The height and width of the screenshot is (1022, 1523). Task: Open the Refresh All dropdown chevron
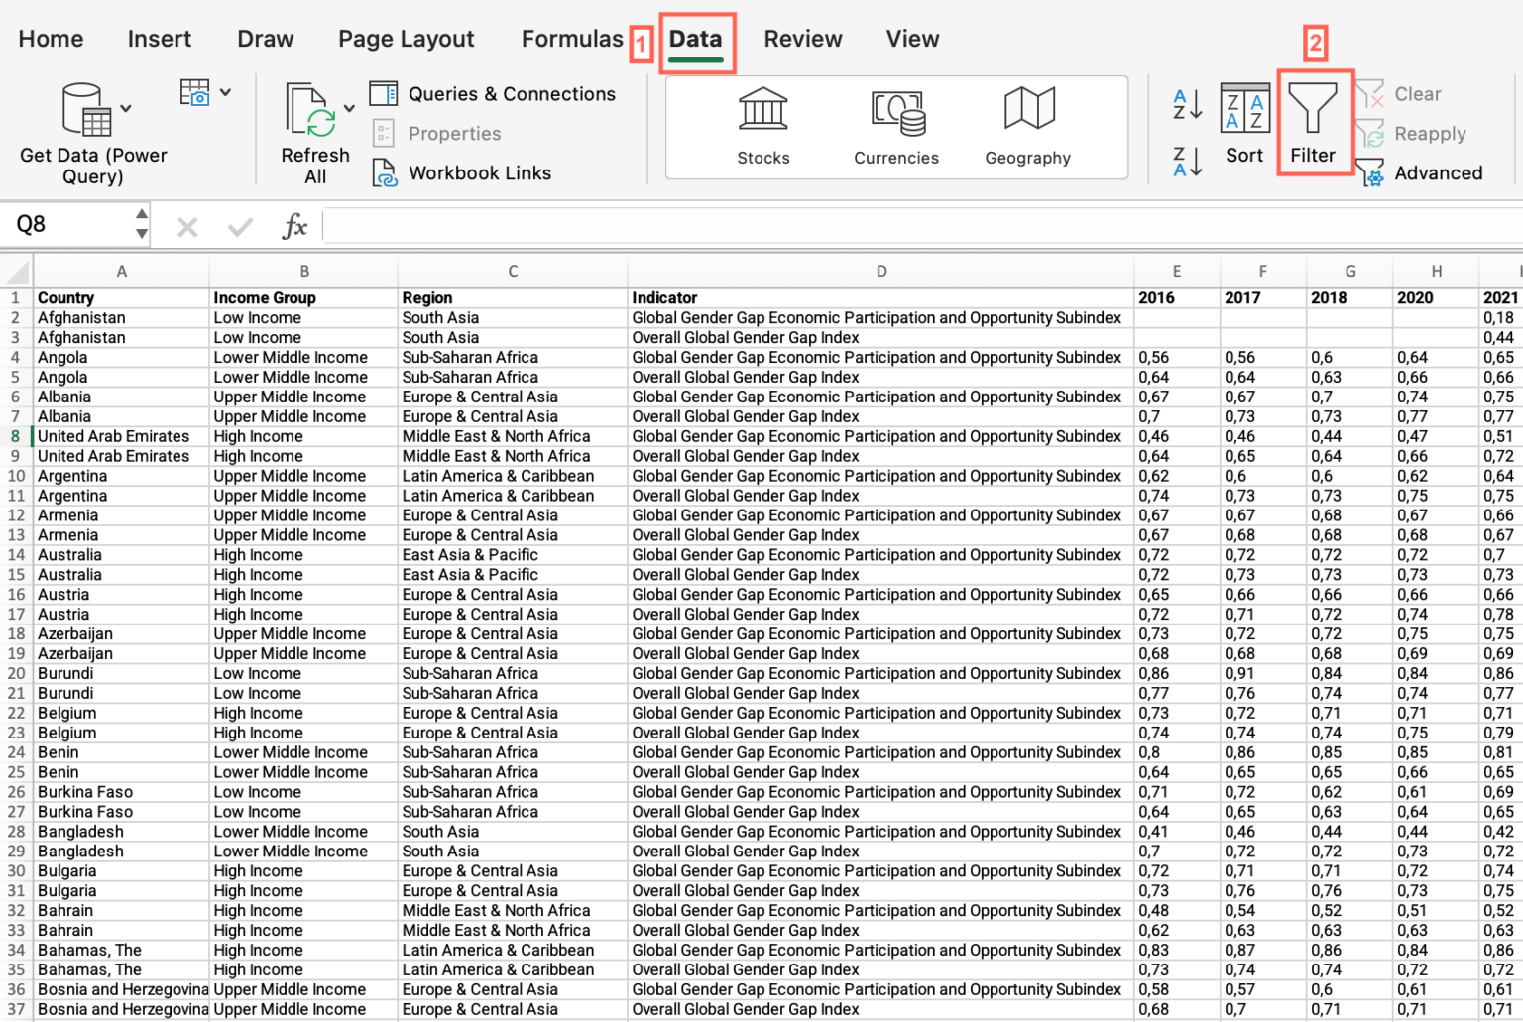point(348,109)
